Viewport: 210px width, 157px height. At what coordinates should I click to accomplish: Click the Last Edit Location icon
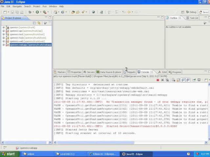[x=124, y=12]
